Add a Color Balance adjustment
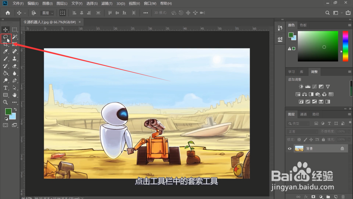Image resolution: width=353 pixels, height=199 pixels. (x=304, y=94)
